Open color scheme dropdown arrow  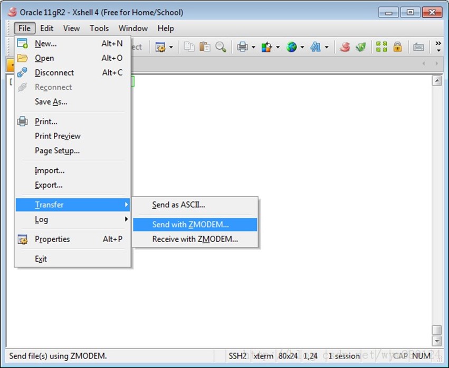(x=278, y=47)
